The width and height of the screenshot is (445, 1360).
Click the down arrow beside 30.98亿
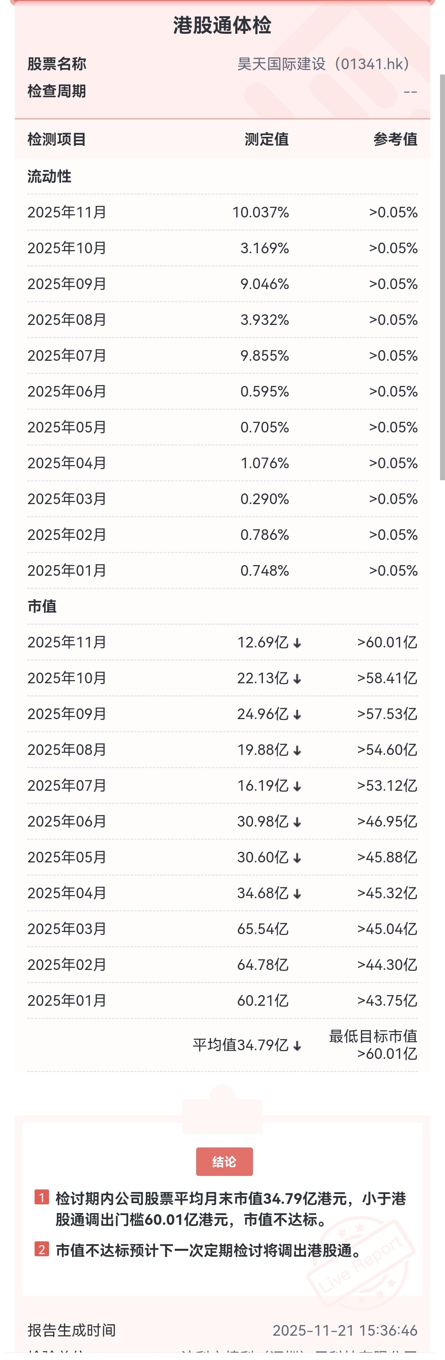click(x=297, y=823)
